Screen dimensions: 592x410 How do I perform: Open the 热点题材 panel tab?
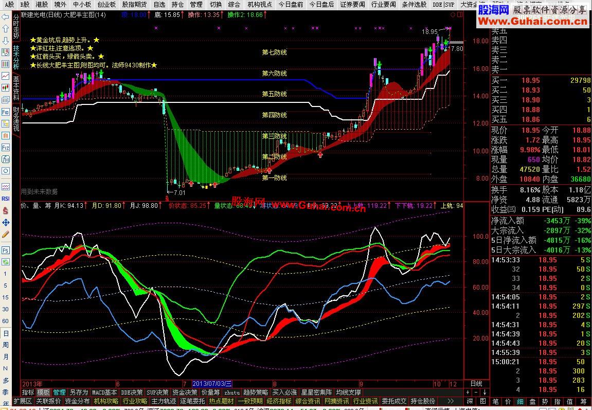coord(221,401)
